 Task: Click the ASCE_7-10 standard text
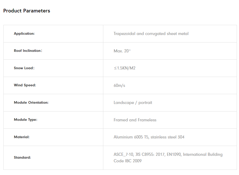point(124,155)
